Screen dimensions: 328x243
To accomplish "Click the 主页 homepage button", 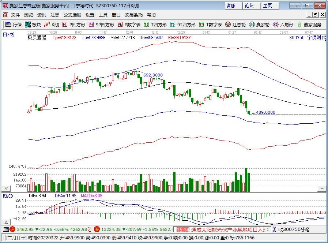I will tap(270, 5).
